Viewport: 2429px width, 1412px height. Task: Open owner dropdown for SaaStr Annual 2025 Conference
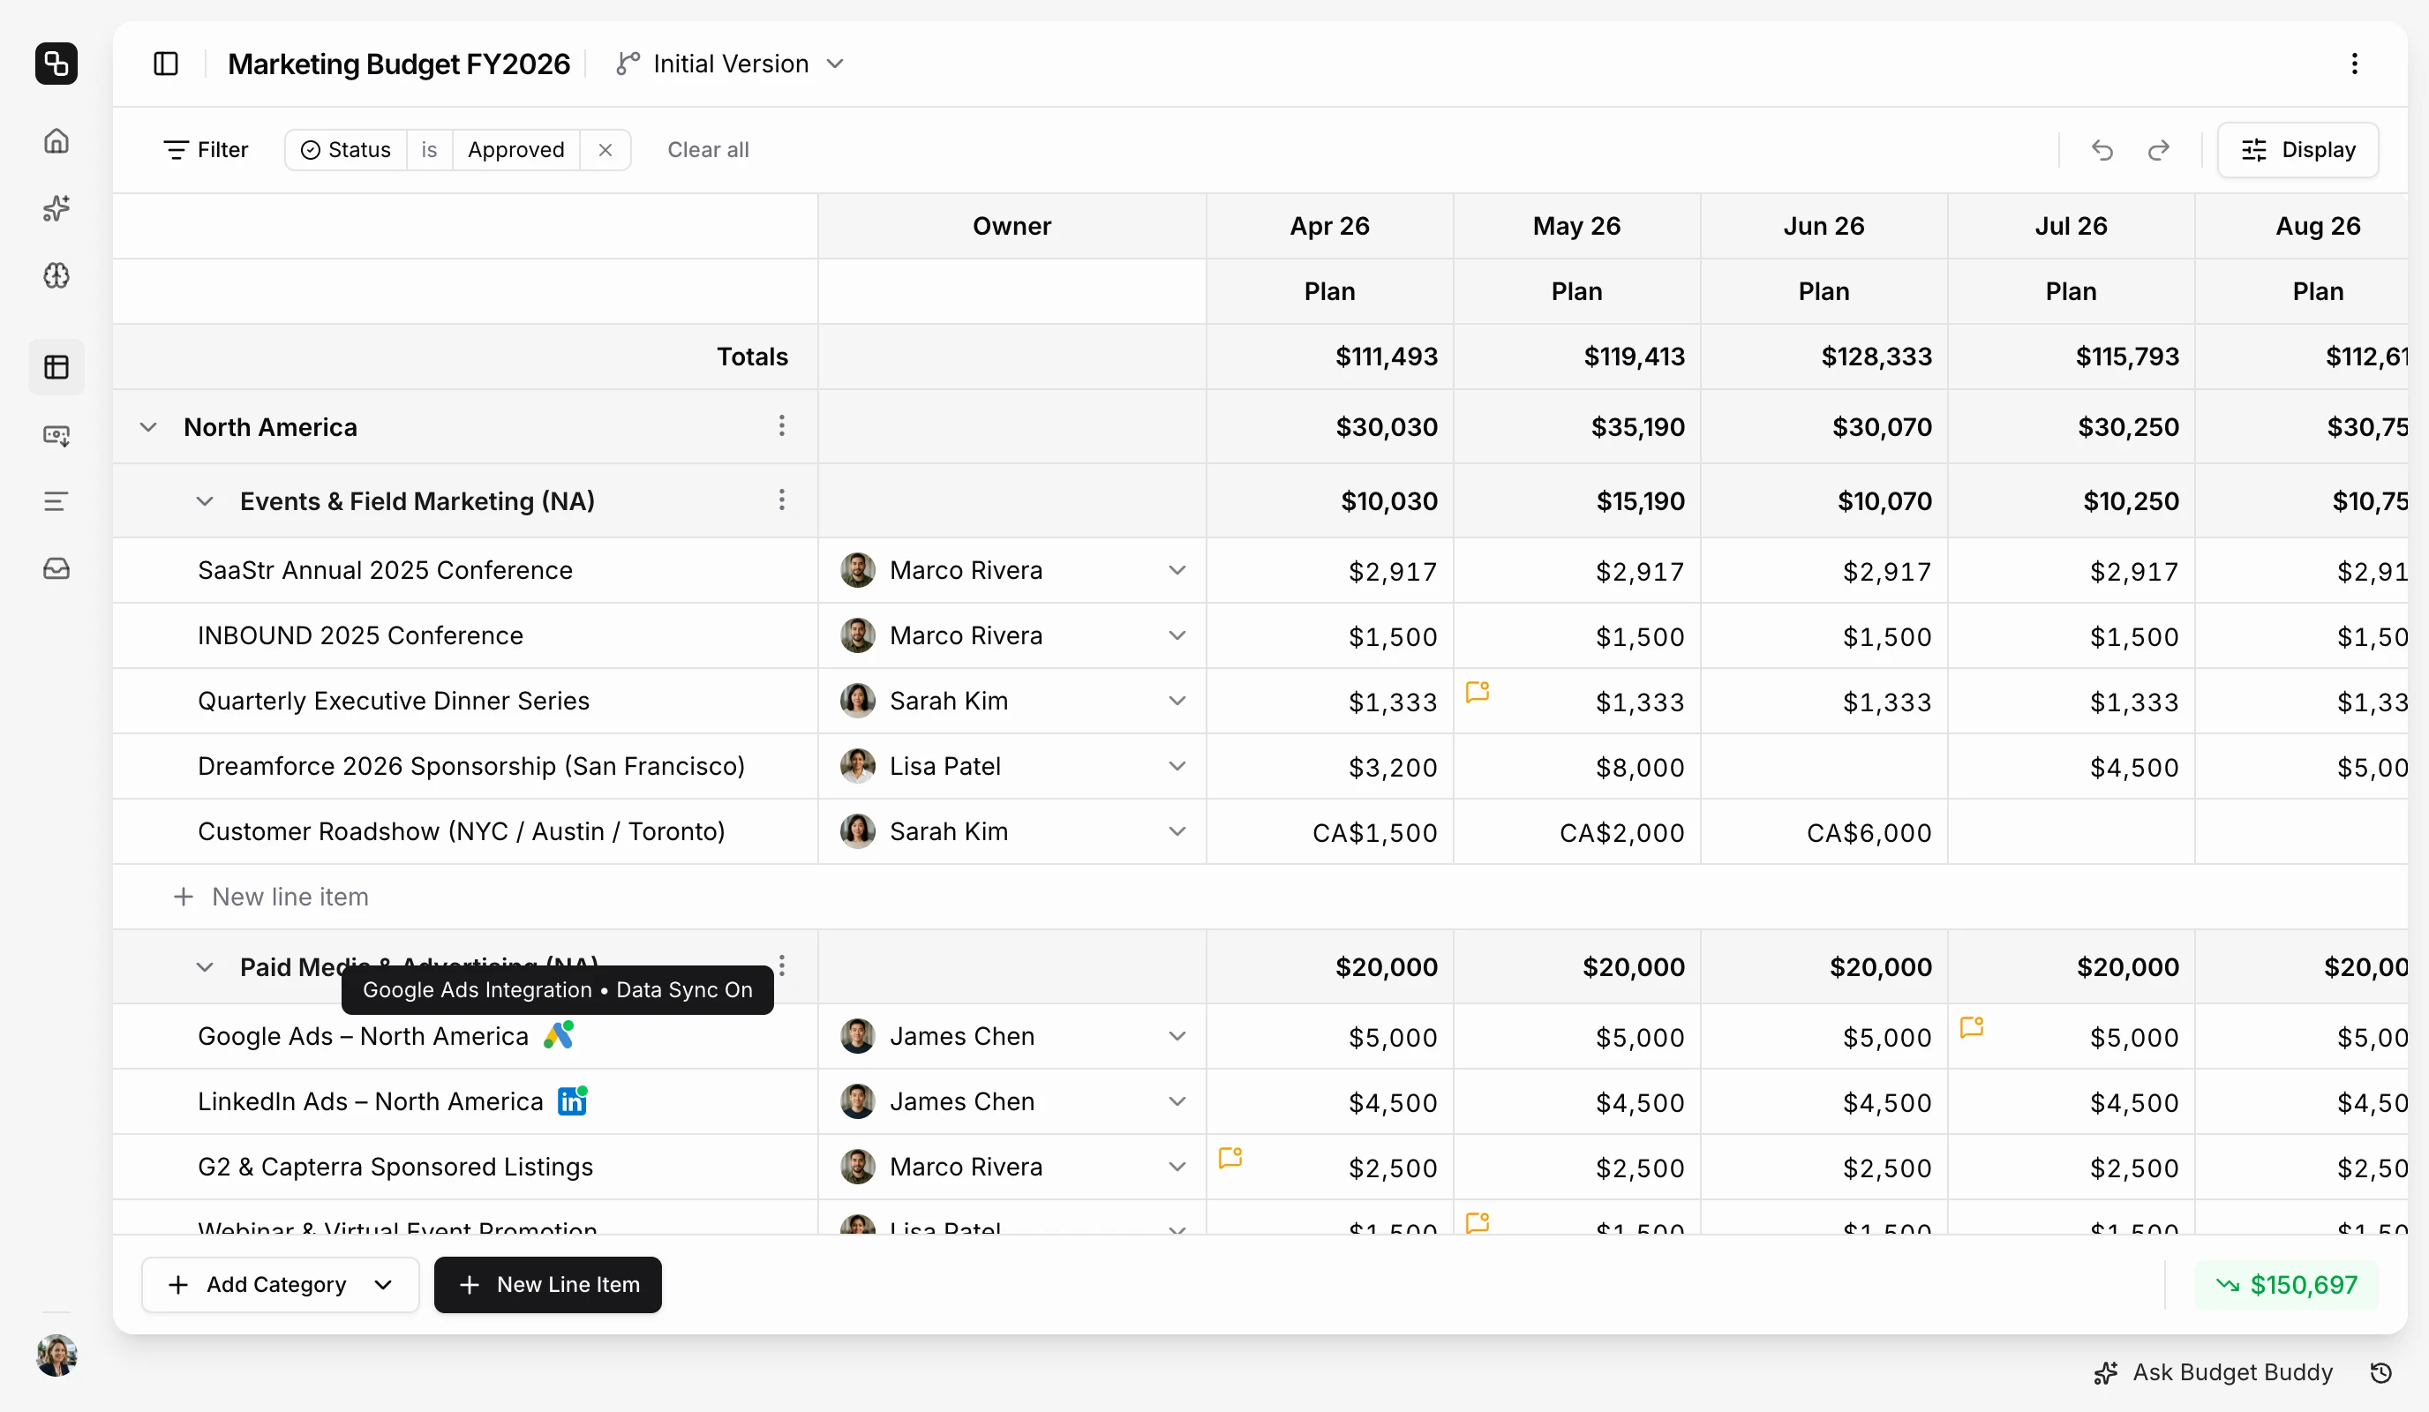(x=1177, y=571)
